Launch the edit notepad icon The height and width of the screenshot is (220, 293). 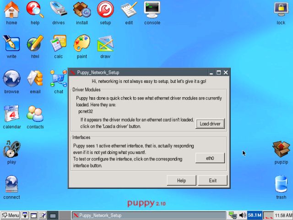pos(129,9)
